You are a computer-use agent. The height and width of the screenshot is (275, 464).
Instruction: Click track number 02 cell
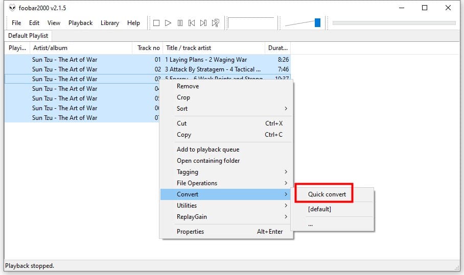point(158,69)
